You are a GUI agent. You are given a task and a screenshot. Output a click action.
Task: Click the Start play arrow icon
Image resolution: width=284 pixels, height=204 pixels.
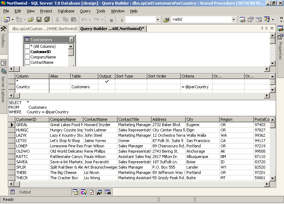pos(122,20)
